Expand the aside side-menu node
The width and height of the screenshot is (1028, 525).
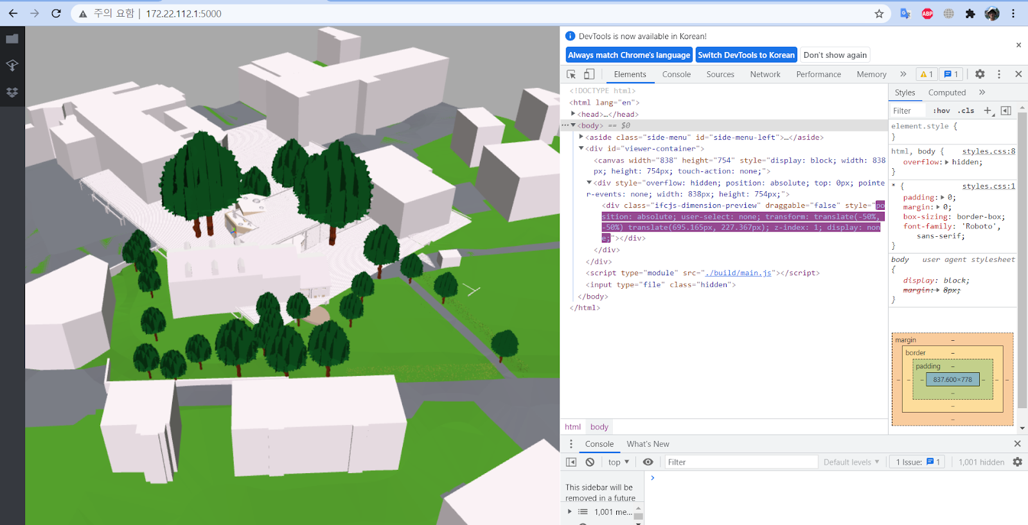pos(581,137)
